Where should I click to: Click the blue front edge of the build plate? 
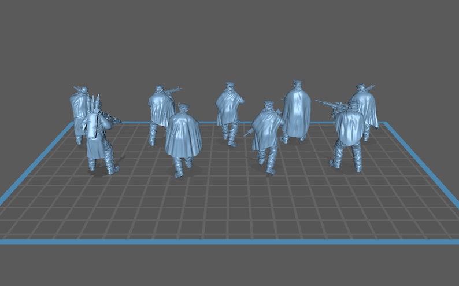229,242
